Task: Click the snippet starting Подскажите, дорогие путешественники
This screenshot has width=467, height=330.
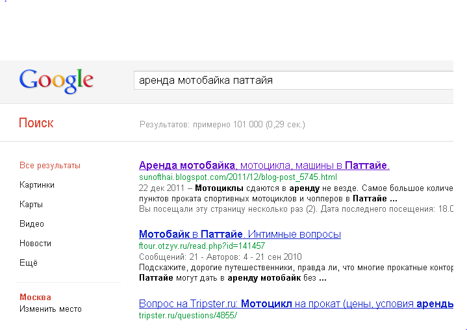Action: click(x=296, y=273)
